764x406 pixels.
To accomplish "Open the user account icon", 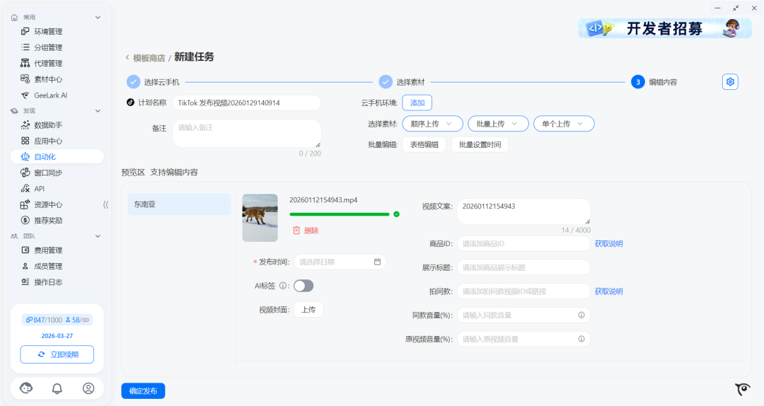I will pos(88,388).
